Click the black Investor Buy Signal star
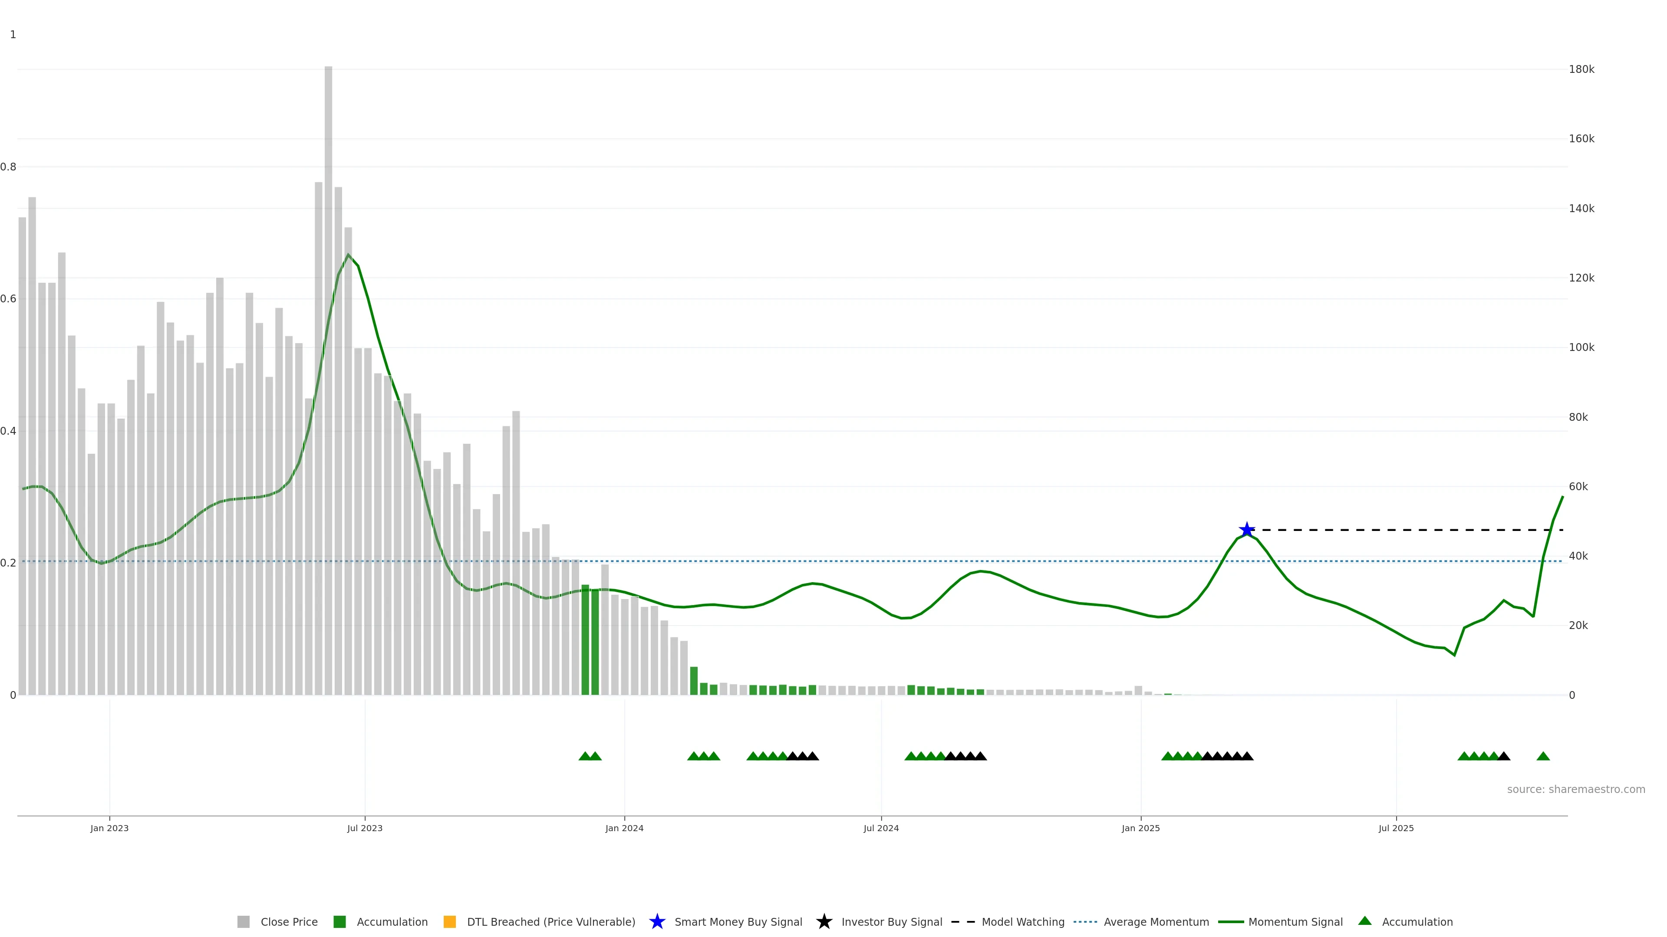Image resolution: width=1667 pixels, height=937 pixels. [x=824, y=922]
